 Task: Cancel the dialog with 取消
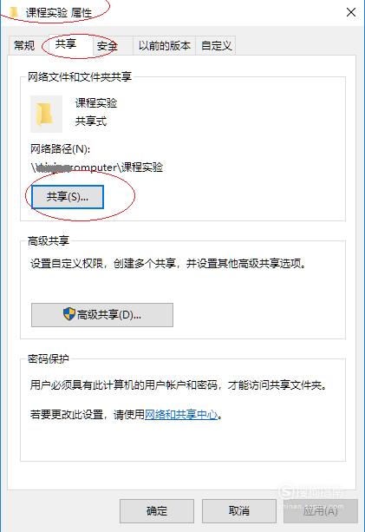click(x=239, y=511)
